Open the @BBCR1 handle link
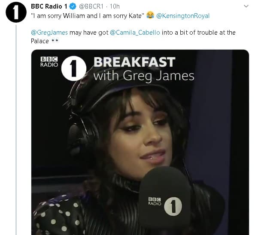The width and height of the screenshot is (255, 235). [x=91, y=6]
